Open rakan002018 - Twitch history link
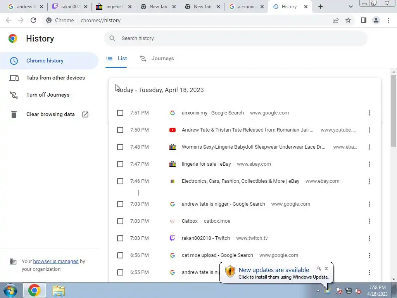 (205, 238)
